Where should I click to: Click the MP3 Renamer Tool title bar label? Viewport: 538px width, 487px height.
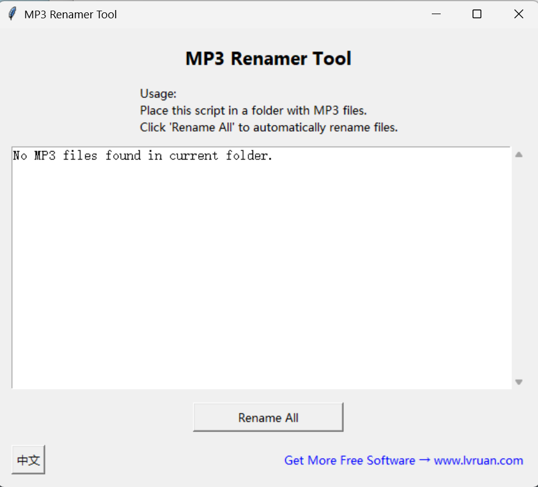(71, 14)
